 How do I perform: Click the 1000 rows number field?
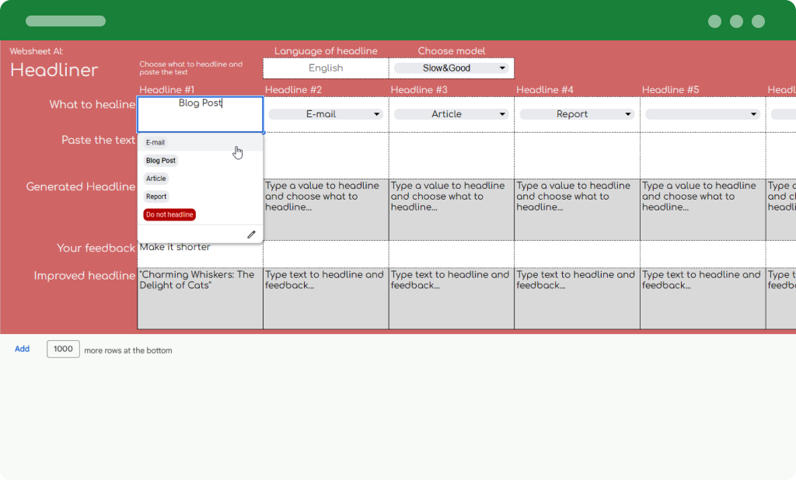coord(63,350)
